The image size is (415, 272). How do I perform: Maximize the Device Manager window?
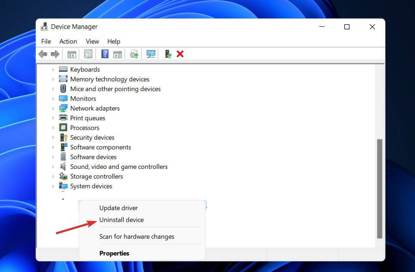click(347, 27)
